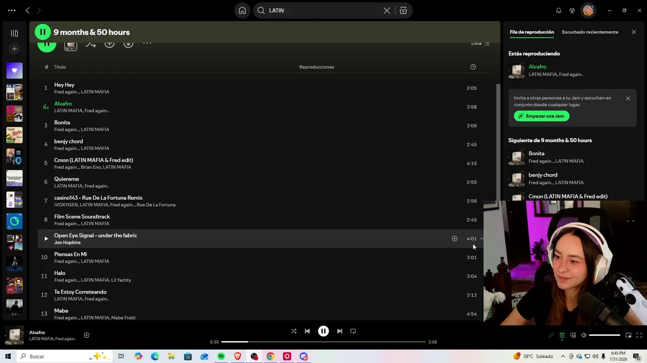Select track Quiereme
Image resolution: width=647 pixels, height=363 pixels.
67,179
